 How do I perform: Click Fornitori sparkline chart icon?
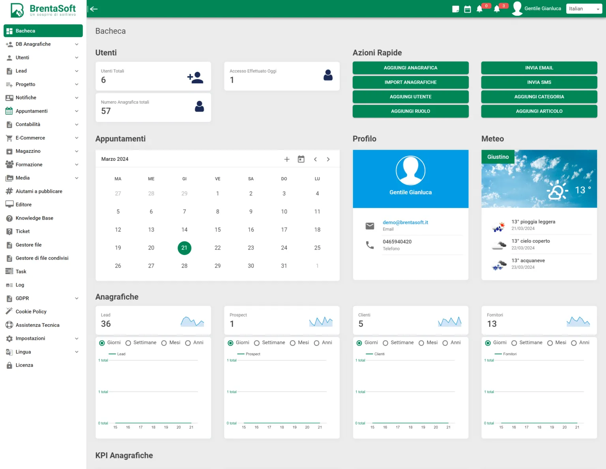point(578,321)
